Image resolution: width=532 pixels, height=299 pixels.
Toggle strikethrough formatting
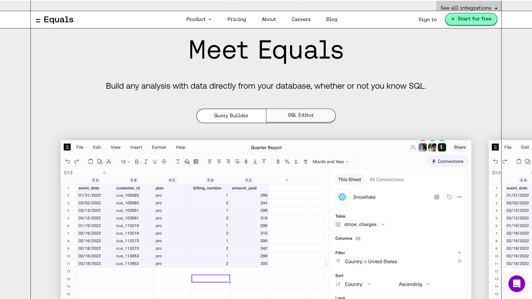point(164,162)
